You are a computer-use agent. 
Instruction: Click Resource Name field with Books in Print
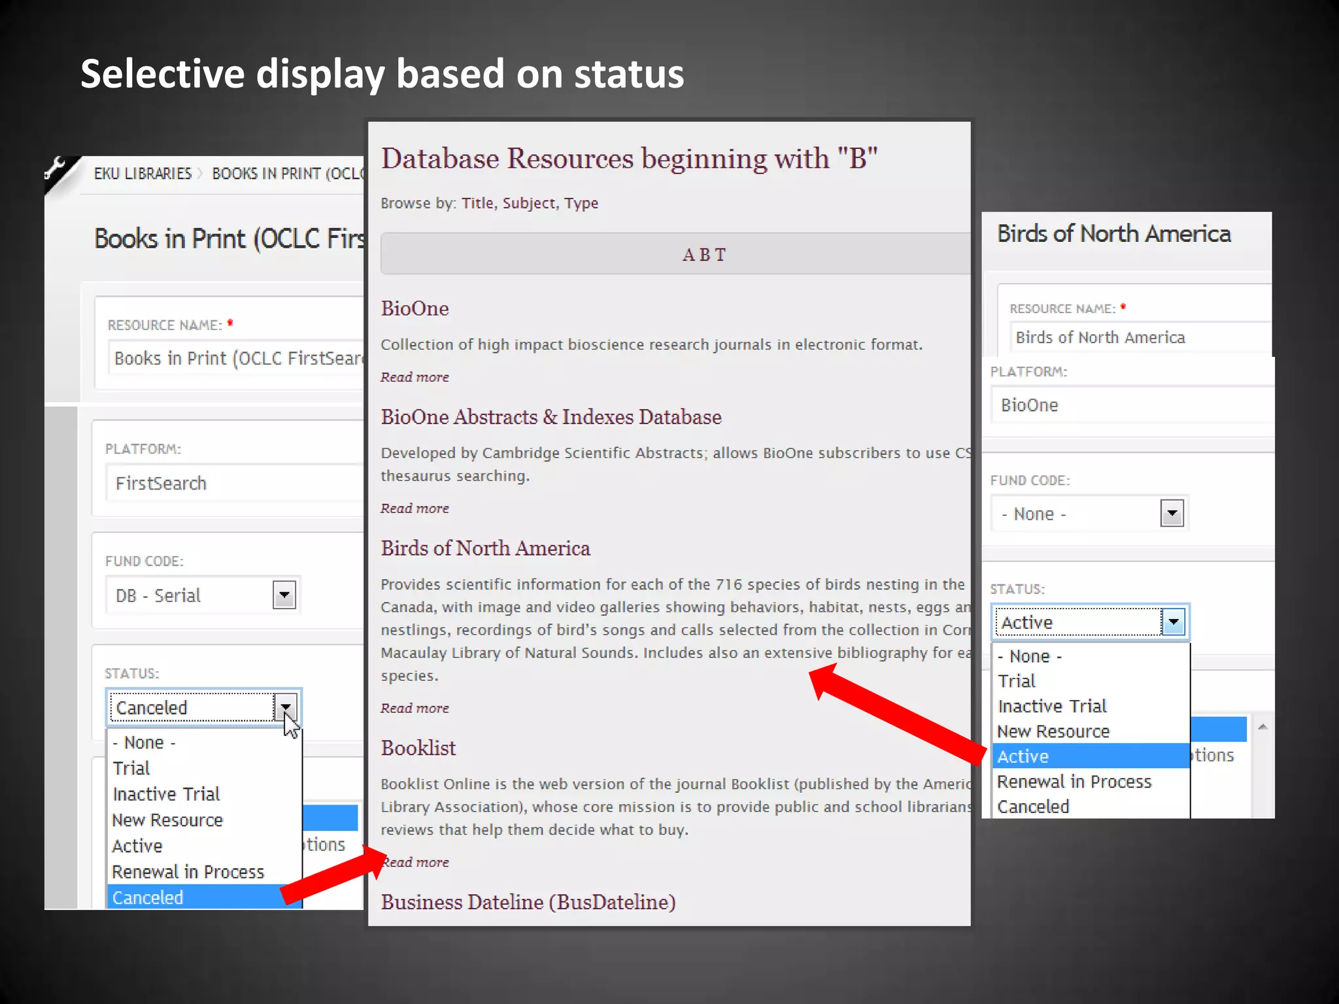click(236, 358)
